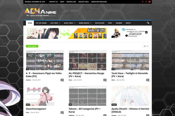Click Mp3 tag on Owarimonogatari thumbnail
The image size is (175, 116).
click(x=28, y=104)
